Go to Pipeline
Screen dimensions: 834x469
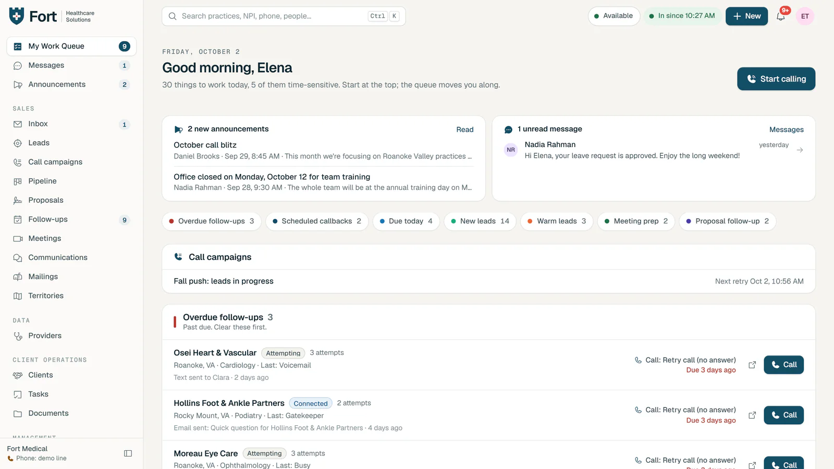(71, 181)
